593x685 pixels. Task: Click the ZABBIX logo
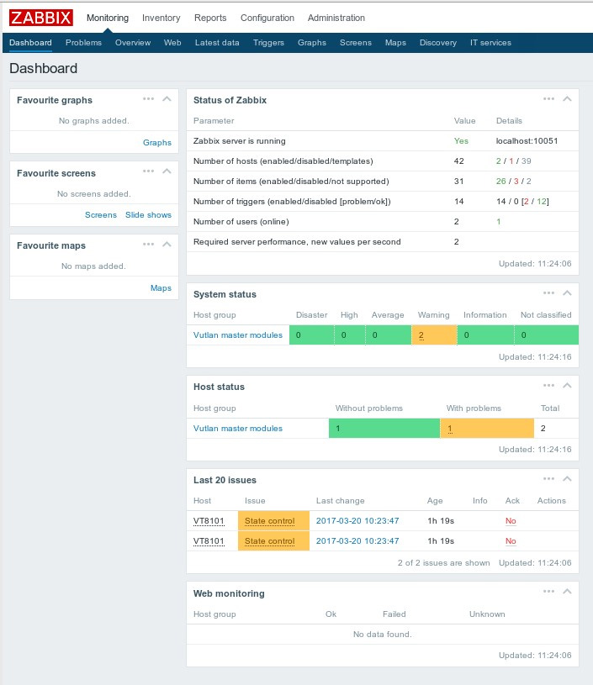pyautogui.click(x=41, y=18)
